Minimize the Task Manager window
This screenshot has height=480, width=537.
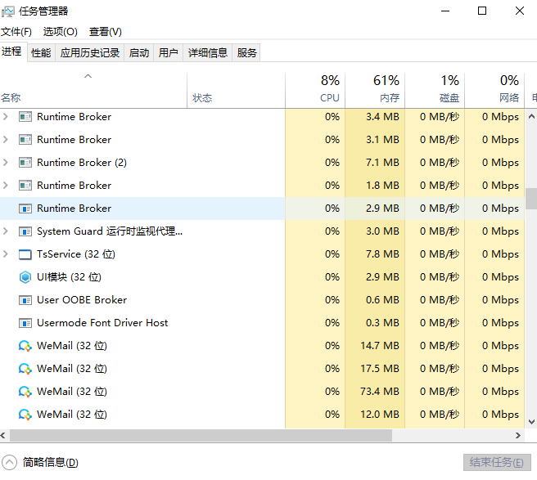[x=445, y=11]
